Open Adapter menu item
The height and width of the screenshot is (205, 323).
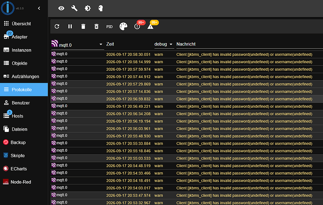24,37
